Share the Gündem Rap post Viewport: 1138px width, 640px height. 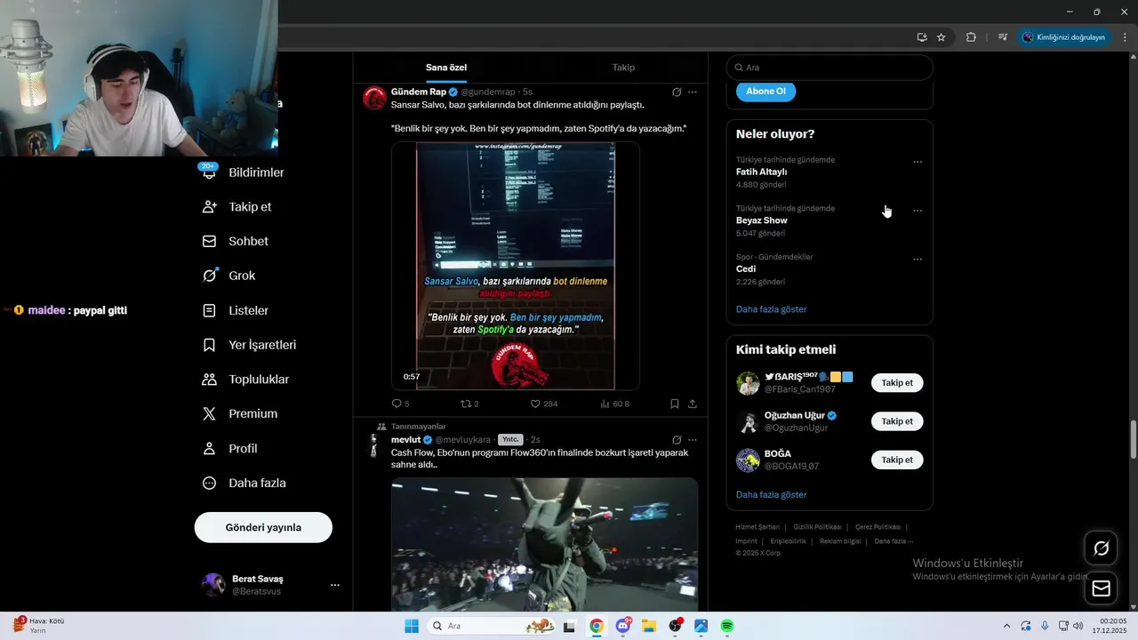693,404
